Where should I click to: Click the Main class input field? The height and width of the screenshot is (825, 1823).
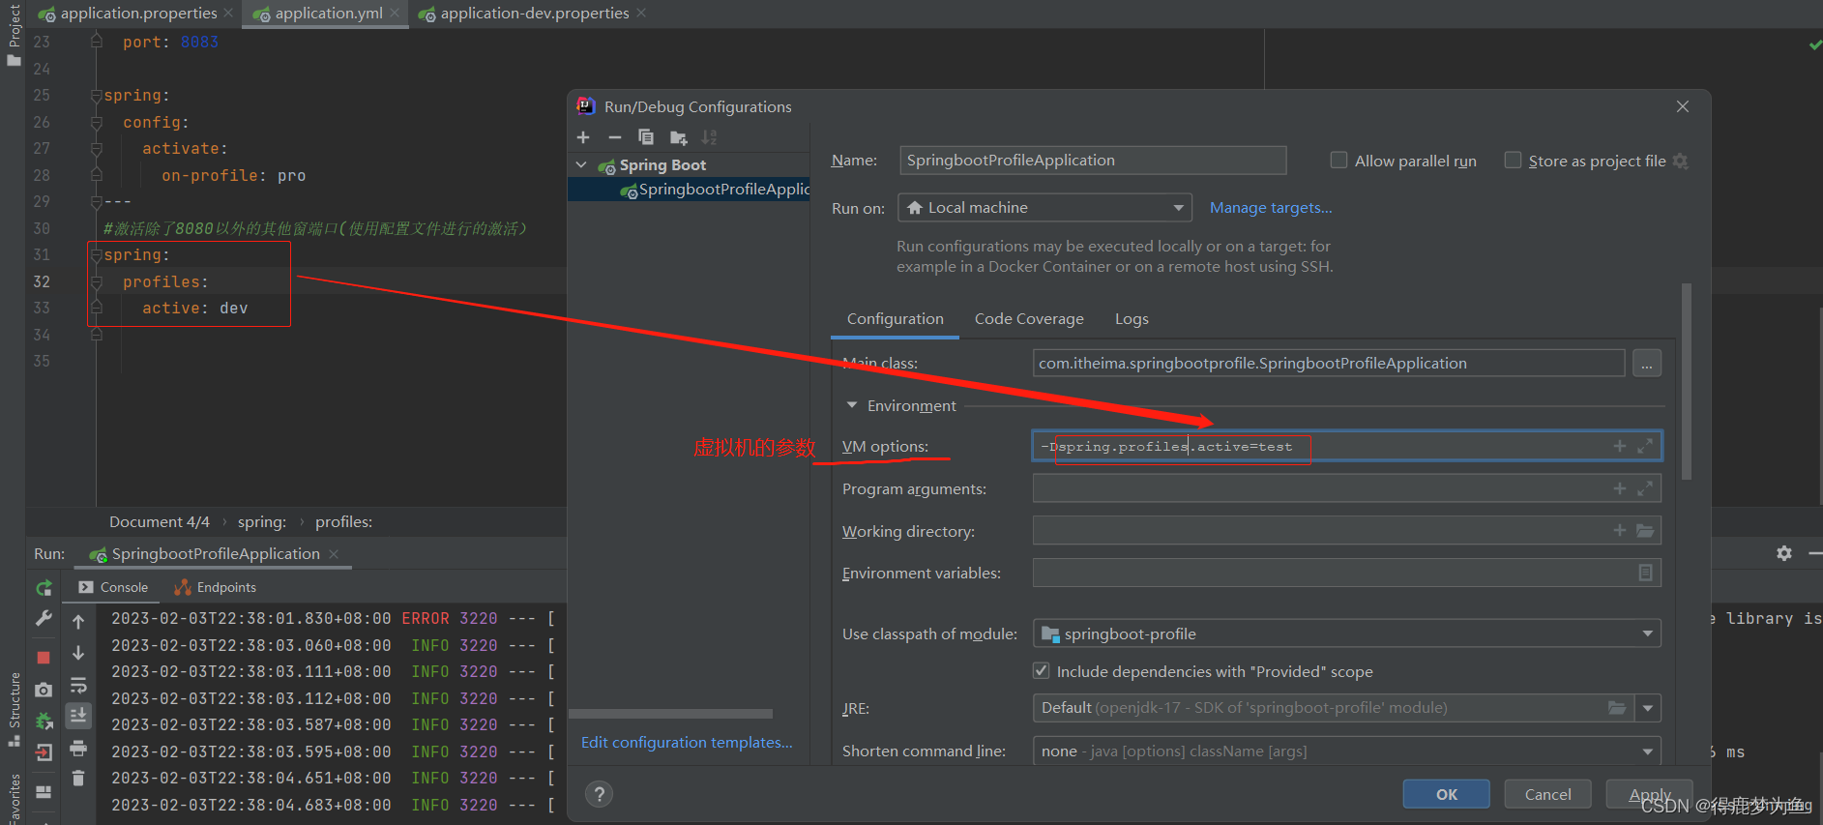coord(1329,364)
